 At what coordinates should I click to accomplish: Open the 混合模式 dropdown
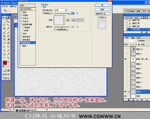[61, 10]
